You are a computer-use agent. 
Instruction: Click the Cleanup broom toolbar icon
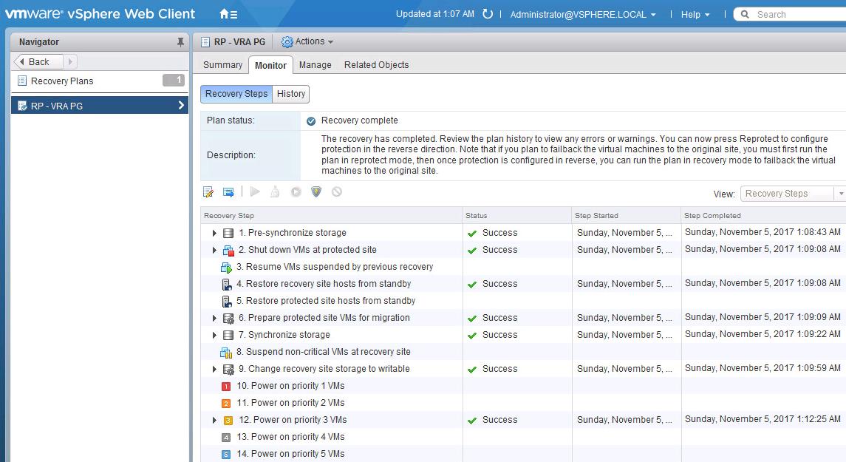coord(275,191)
